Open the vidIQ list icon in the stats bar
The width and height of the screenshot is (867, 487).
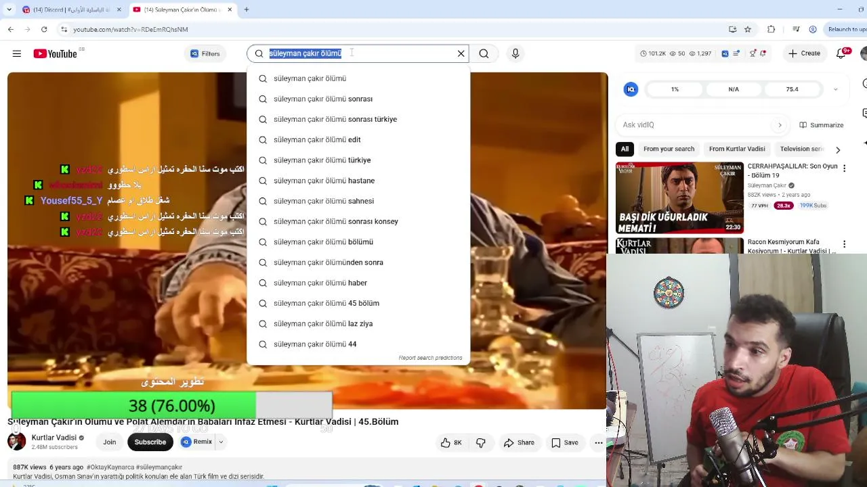[736, 53]
